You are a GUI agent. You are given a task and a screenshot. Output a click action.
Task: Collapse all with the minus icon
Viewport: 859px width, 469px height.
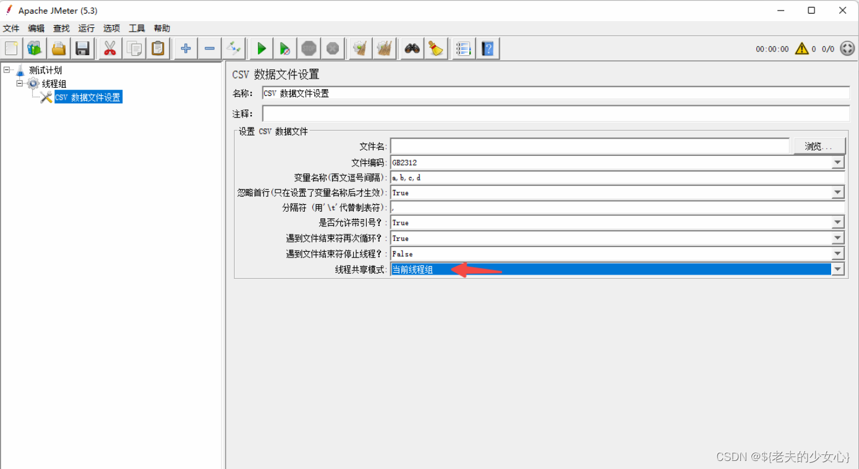(210, 48)
